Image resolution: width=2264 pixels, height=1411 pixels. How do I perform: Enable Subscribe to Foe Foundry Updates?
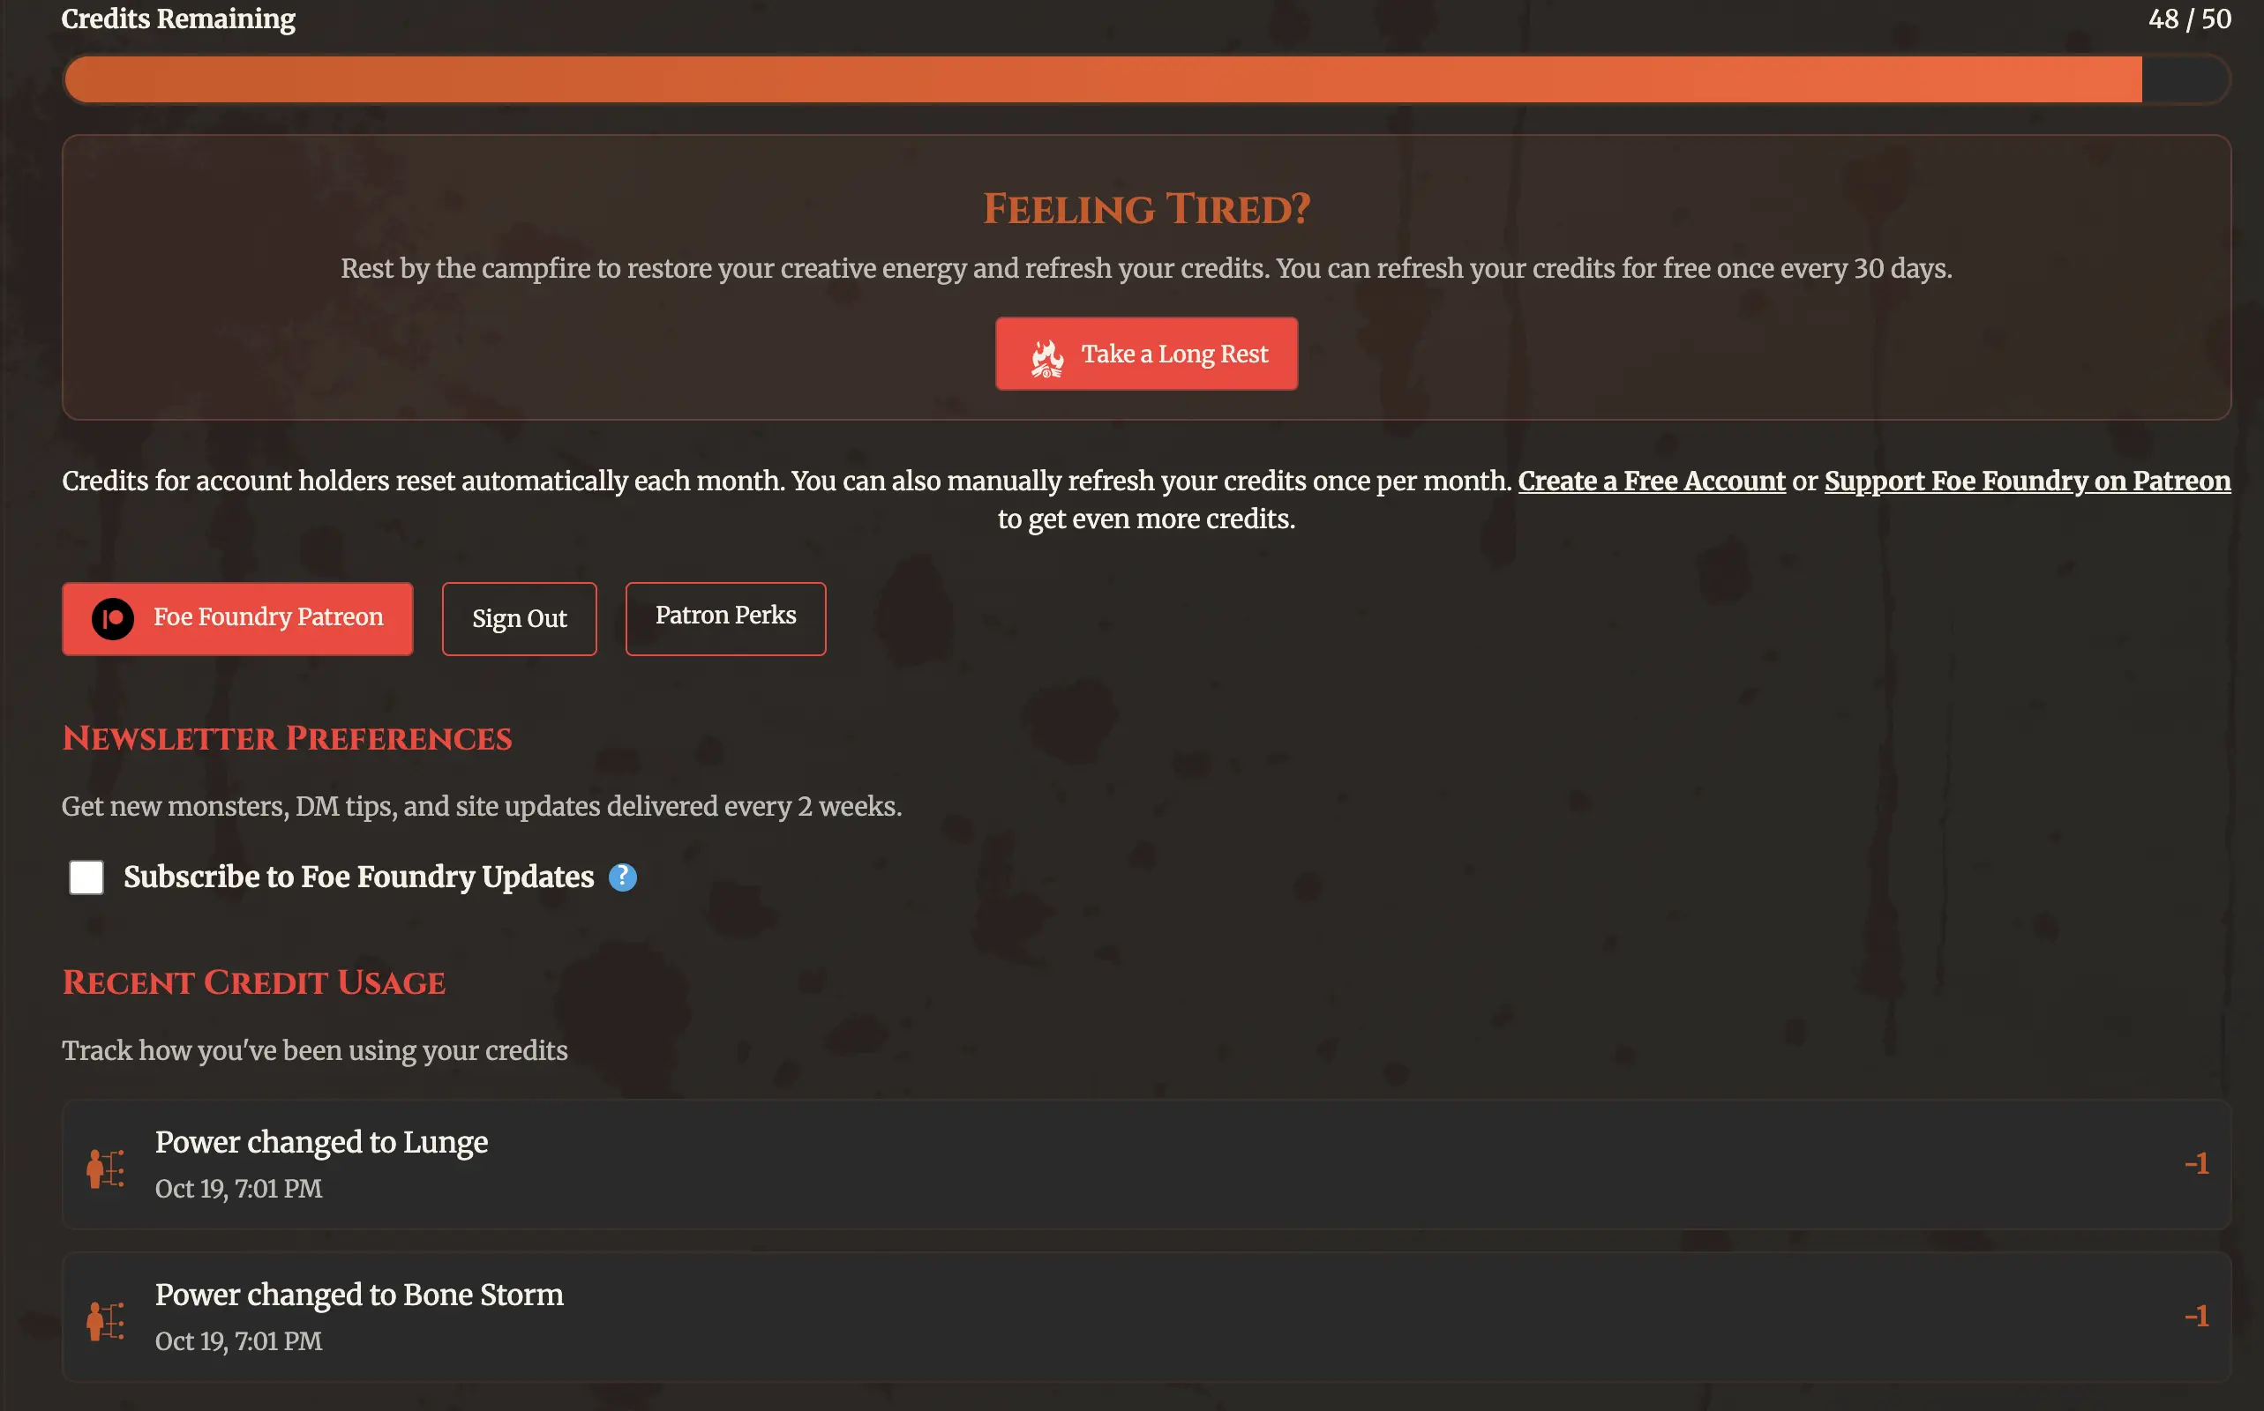(x=86, y=877)
